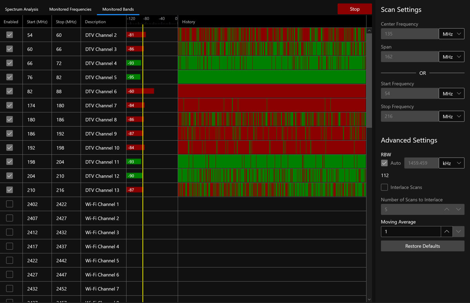Select the DTV Channel 7 description cell
Viewport: 470px width, 303px height.
click(x=103, y=105)
